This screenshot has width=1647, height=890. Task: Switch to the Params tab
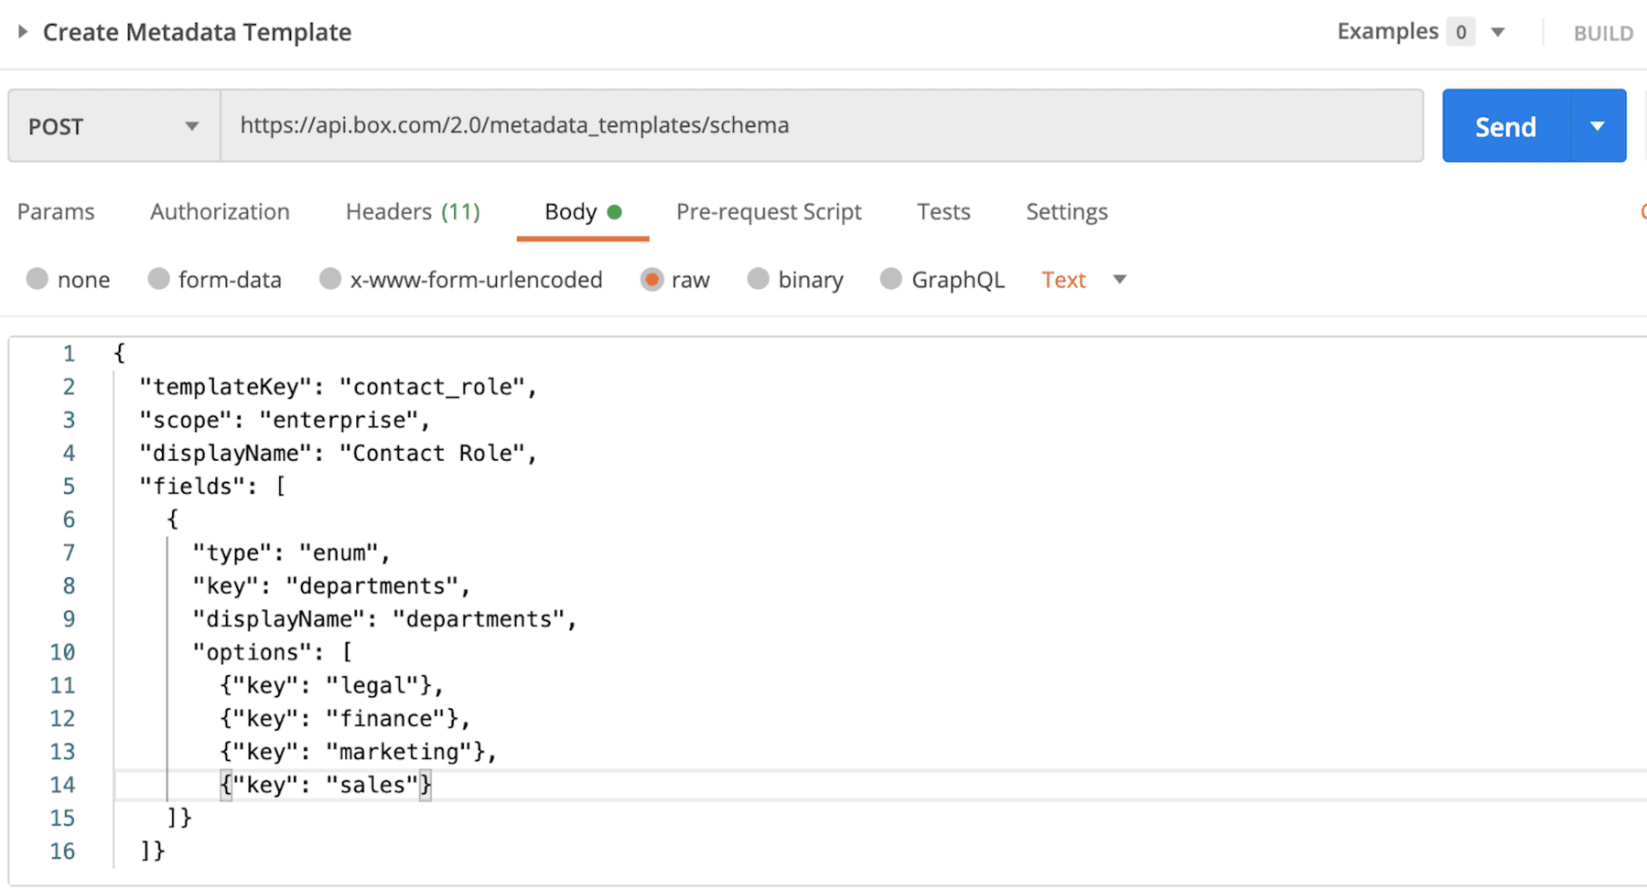[x=56, y=212]
